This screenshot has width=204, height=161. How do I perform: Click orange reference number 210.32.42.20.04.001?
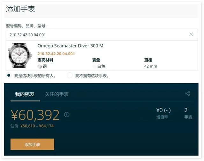pos(56,54)
